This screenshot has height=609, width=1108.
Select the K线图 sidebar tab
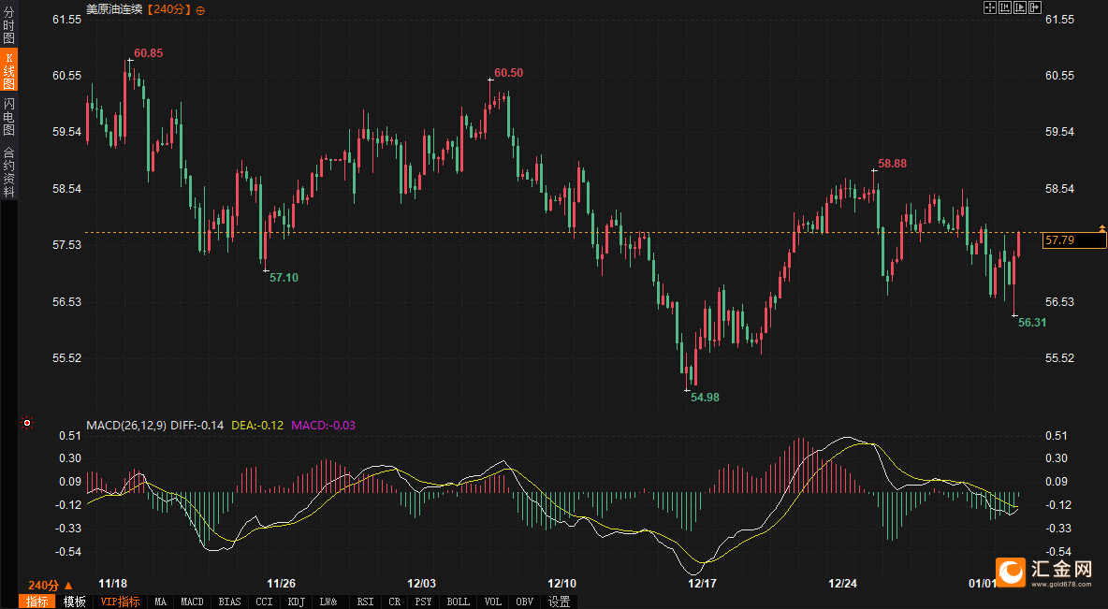[8, 71]
